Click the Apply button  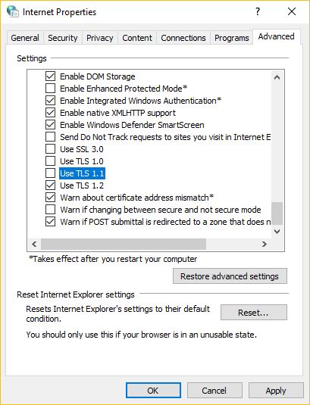point(276,391)
